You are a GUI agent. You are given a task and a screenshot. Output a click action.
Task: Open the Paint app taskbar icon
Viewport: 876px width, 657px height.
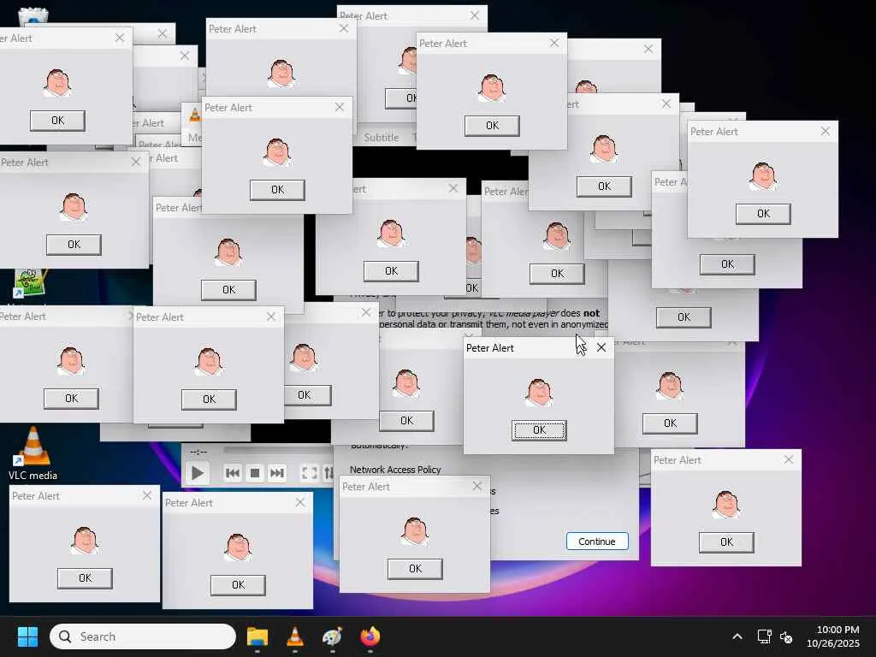click(333, 636)
